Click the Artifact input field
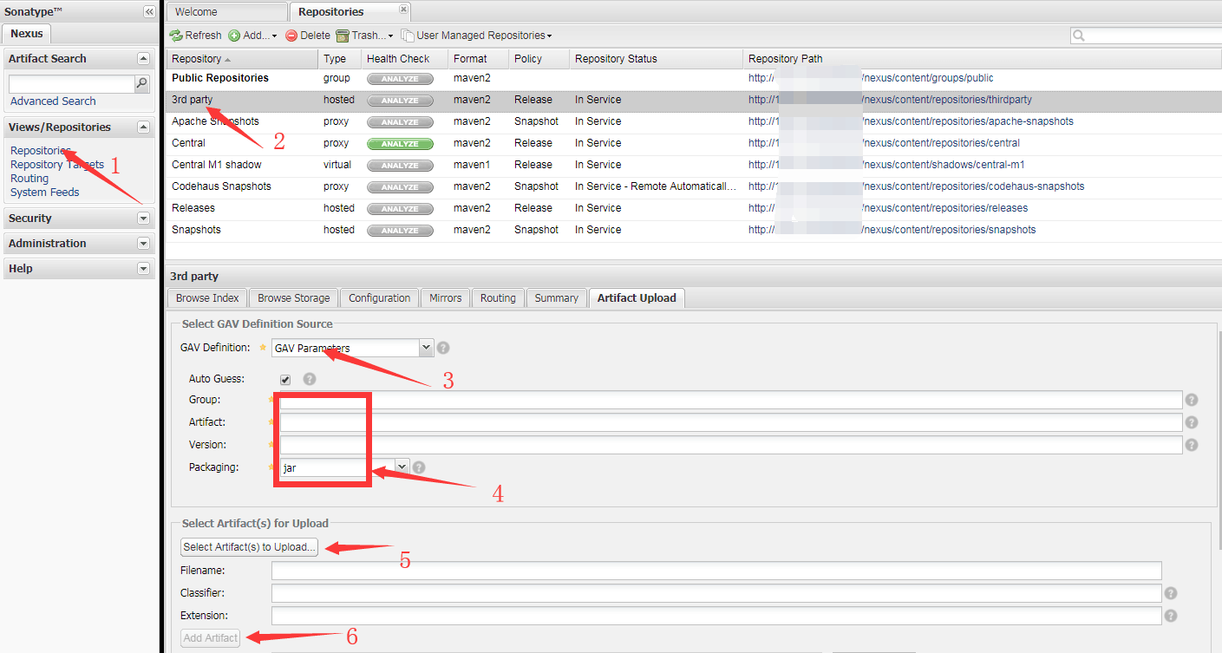1222x653 pixels. 731,422
